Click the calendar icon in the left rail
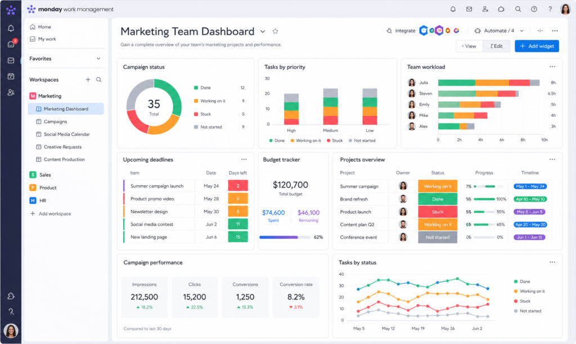576x344 pixels. (x=11, y=76)
